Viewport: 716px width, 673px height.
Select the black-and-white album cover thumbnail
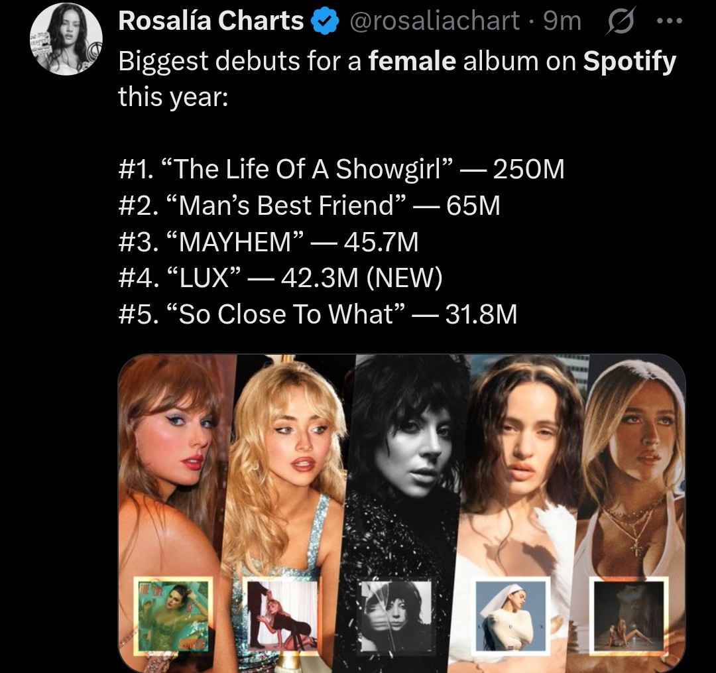(395, 615)
